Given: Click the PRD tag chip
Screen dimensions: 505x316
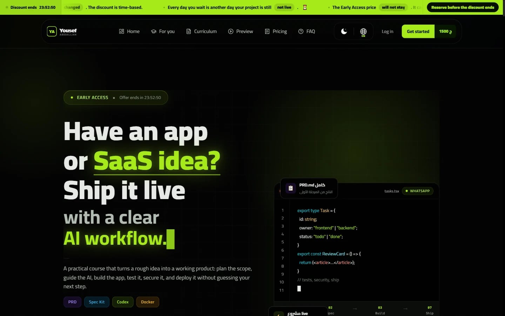Looking at the screenshot, I should tap(72, 302).
